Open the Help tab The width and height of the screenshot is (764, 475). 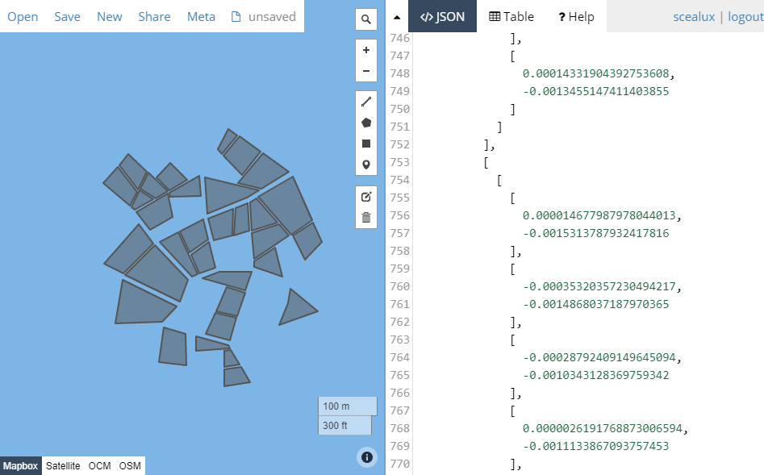pyautogui.click(x=576, y=17)
